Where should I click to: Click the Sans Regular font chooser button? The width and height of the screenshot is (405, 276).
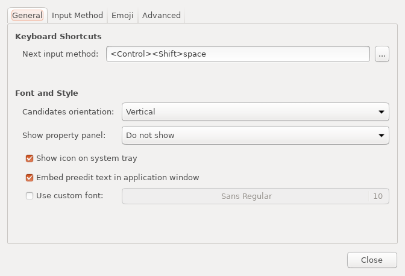(256, 196)
